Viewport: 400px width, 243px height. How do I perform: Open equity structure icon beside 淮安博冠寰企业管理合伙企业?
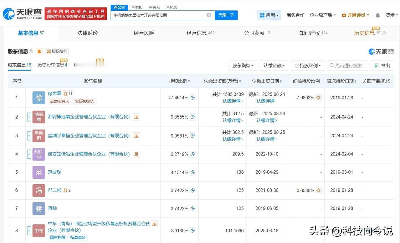click(136, 117)
